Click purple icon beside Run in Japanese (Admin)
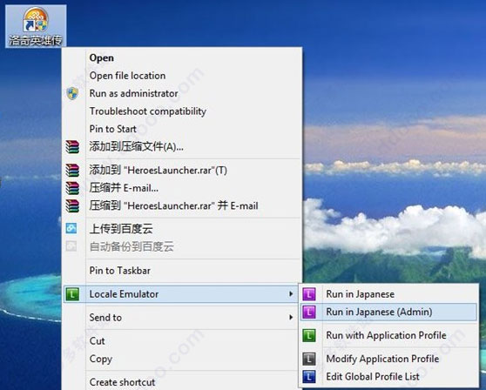 click(x=309, y=312)
